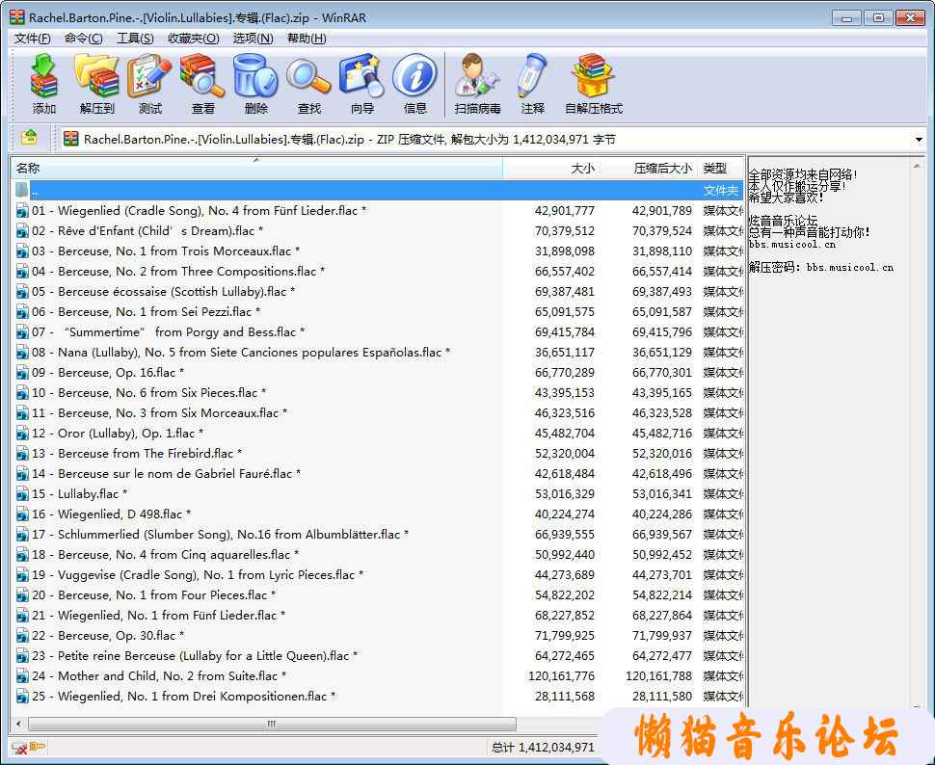Click the up arrow of comment pane scrollbar
This screenshot has height=765, width=935.
[917, 167]
